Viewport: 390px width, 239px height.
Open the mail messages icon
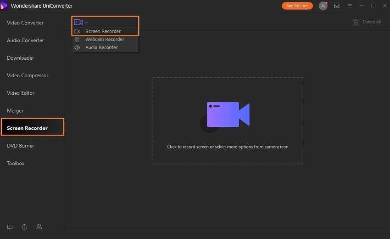[x=336, y=6]
